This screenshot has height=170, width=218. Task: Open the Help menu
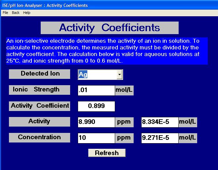[26, 13]
